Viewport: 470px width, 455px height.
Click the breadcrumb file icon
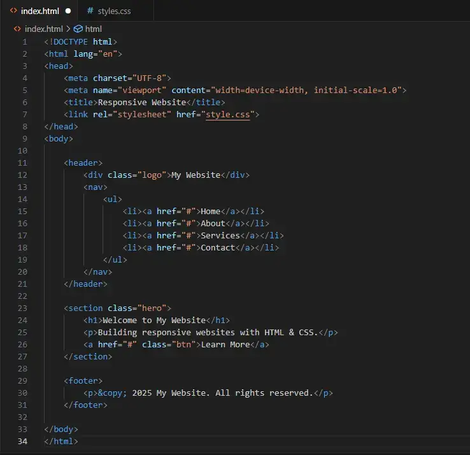pos(17,29)
